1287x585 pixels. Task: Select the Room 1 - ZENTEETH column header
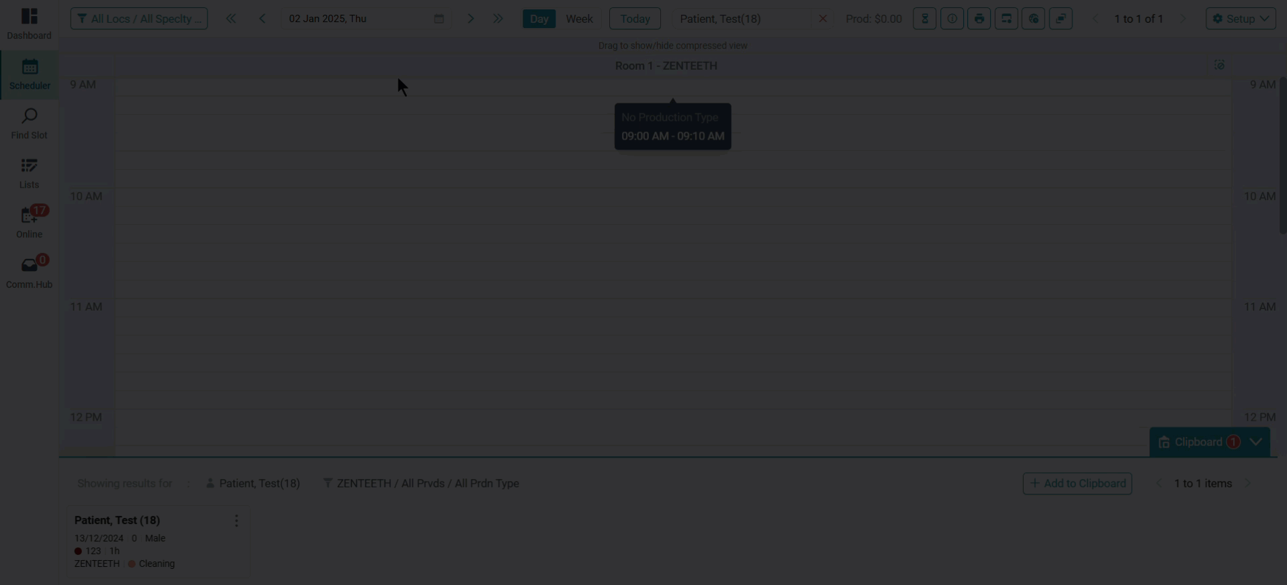pos(666,66)
